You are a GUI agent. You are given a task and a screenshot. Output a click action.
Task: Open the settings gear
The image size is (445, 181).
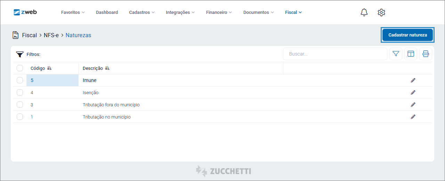point(381,13)
